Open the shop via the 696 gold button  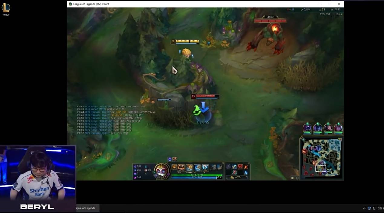[236, 177]
